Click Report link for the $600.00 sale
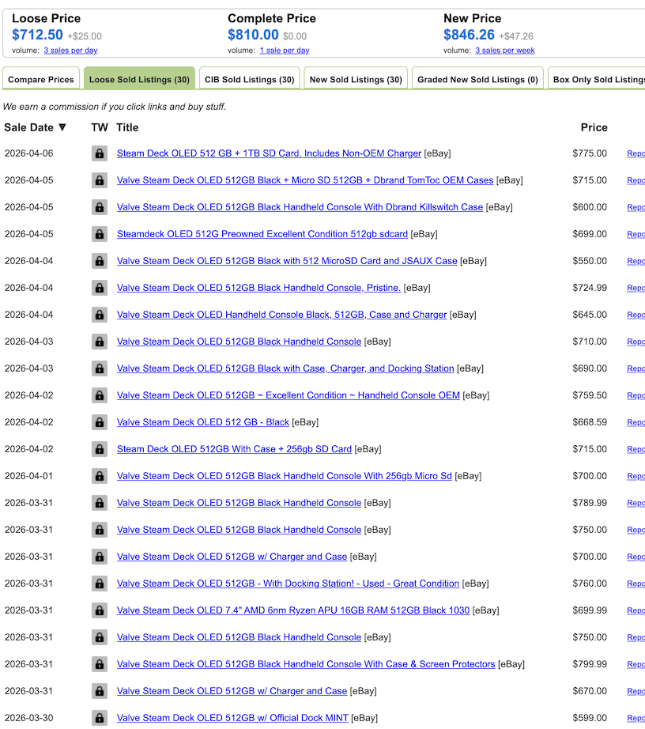 [x=636, y=207]
